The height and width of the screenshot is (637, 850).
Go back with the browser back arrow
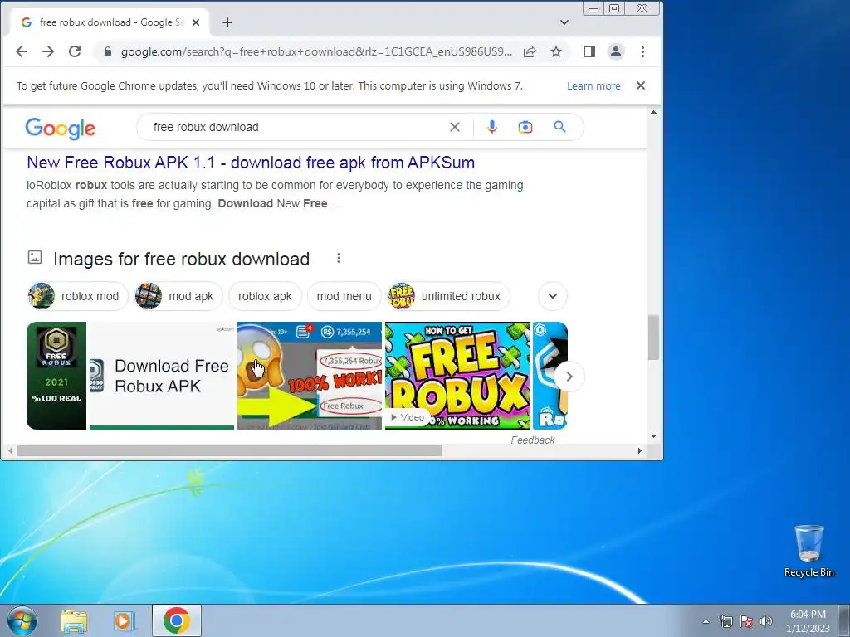coord(22,51)
